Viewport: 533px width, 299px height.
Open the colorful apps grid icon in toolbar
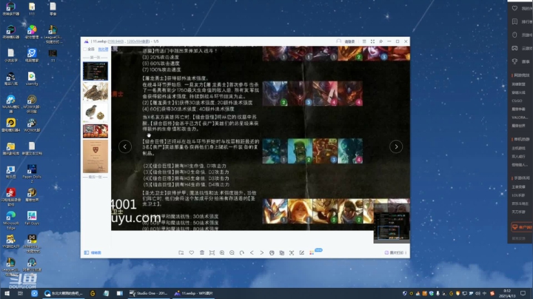tap(312, 252)
